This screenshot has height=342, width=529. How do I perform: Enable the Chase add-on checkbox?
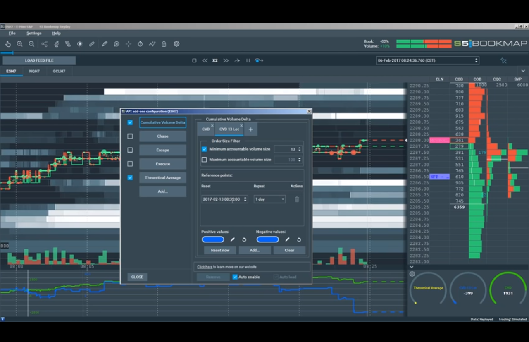(130, 136)
